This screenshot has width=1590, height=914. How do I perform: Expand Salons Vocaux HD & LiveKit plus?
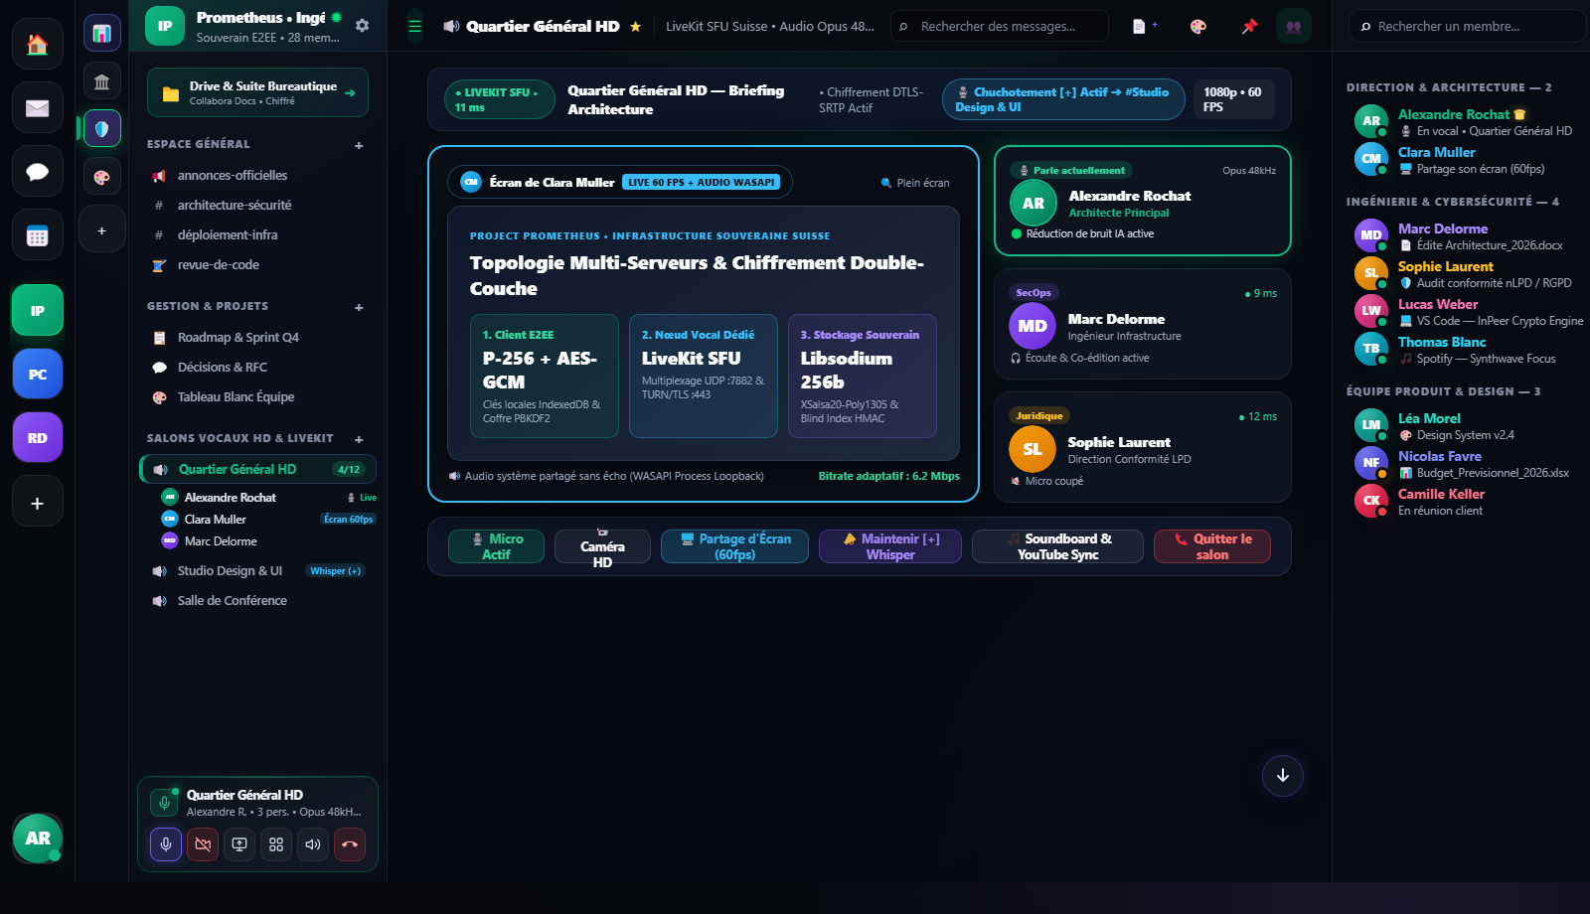359,439
